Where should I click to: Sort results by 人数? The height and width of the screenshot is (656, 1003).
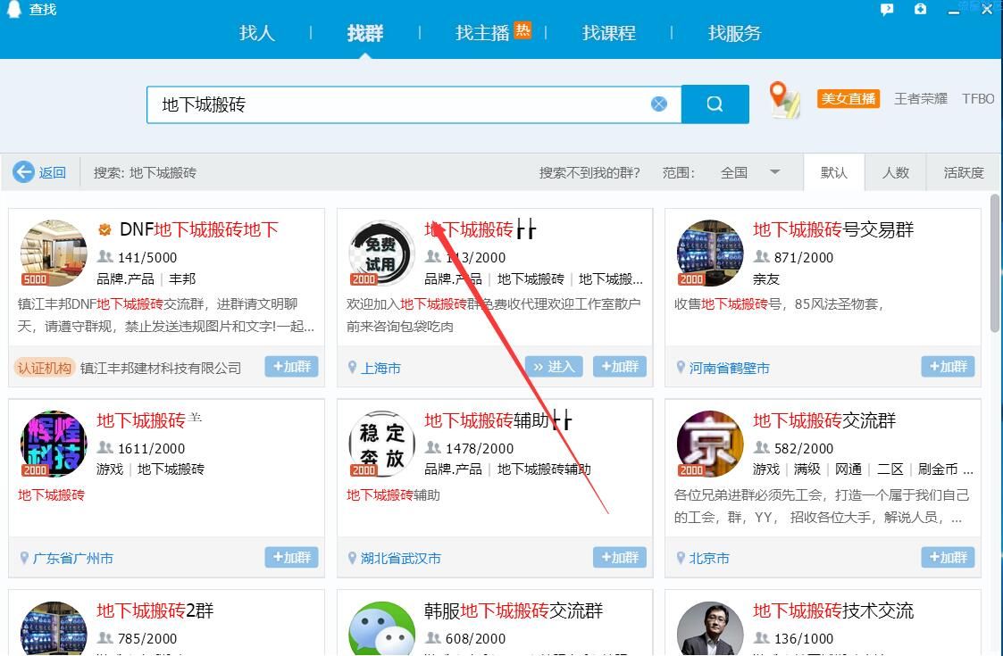tap(896, 172)
